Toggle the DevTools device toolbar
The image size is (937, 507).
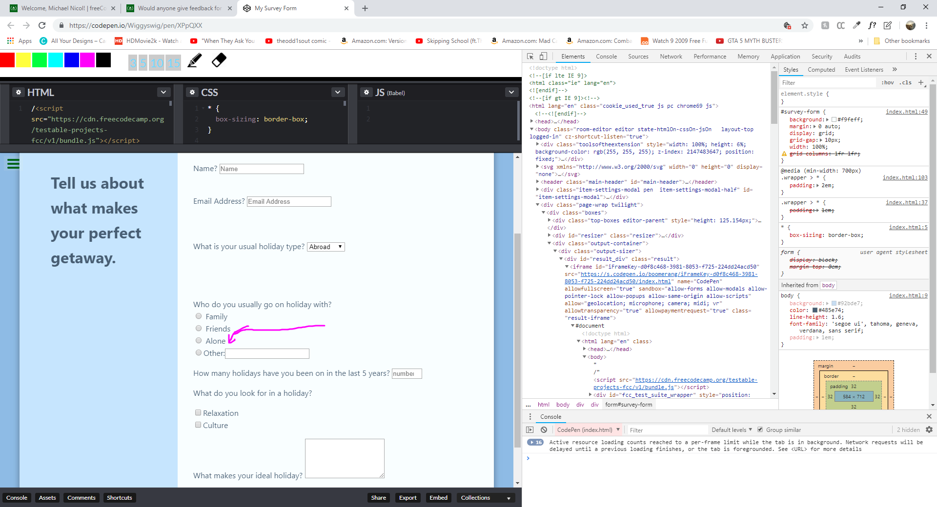point(543,57)
